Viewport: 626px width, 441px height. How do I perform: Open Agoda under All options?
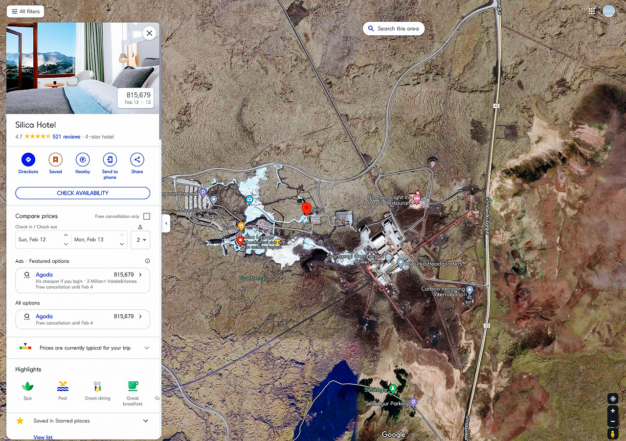pos(83,319)
